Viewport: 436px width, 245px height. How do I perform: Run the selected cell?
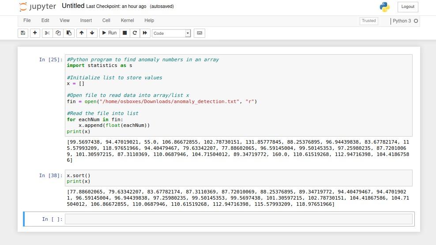[x=109, y=33]
